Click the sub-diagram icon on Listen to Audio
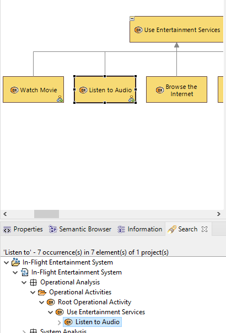The height and width of the screenshot is (333, 226). coord(131,99)
